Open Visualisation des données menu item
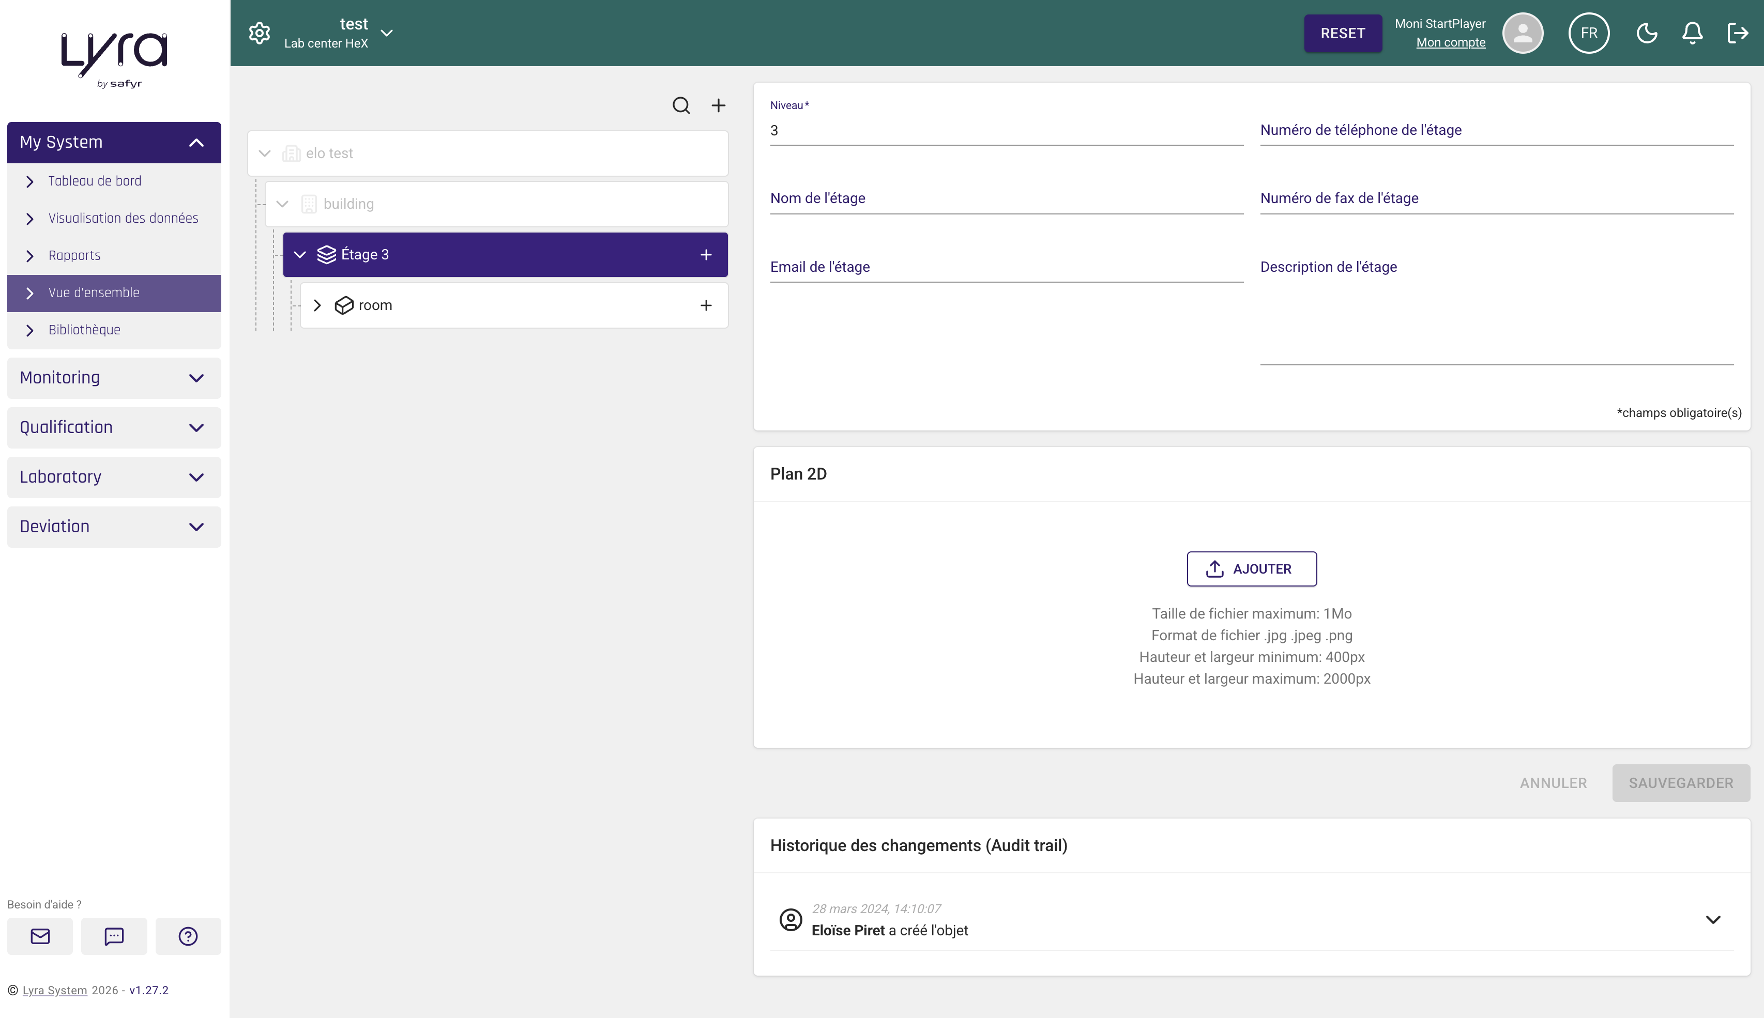Viewport: 1764px width, 1018px height. 114,218
